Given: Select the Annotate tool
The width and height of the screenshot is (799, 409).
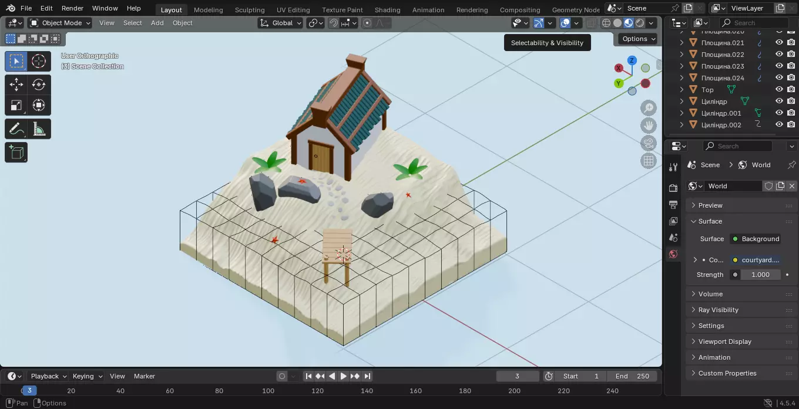Looking at the screenshot, I should [16, 129].
